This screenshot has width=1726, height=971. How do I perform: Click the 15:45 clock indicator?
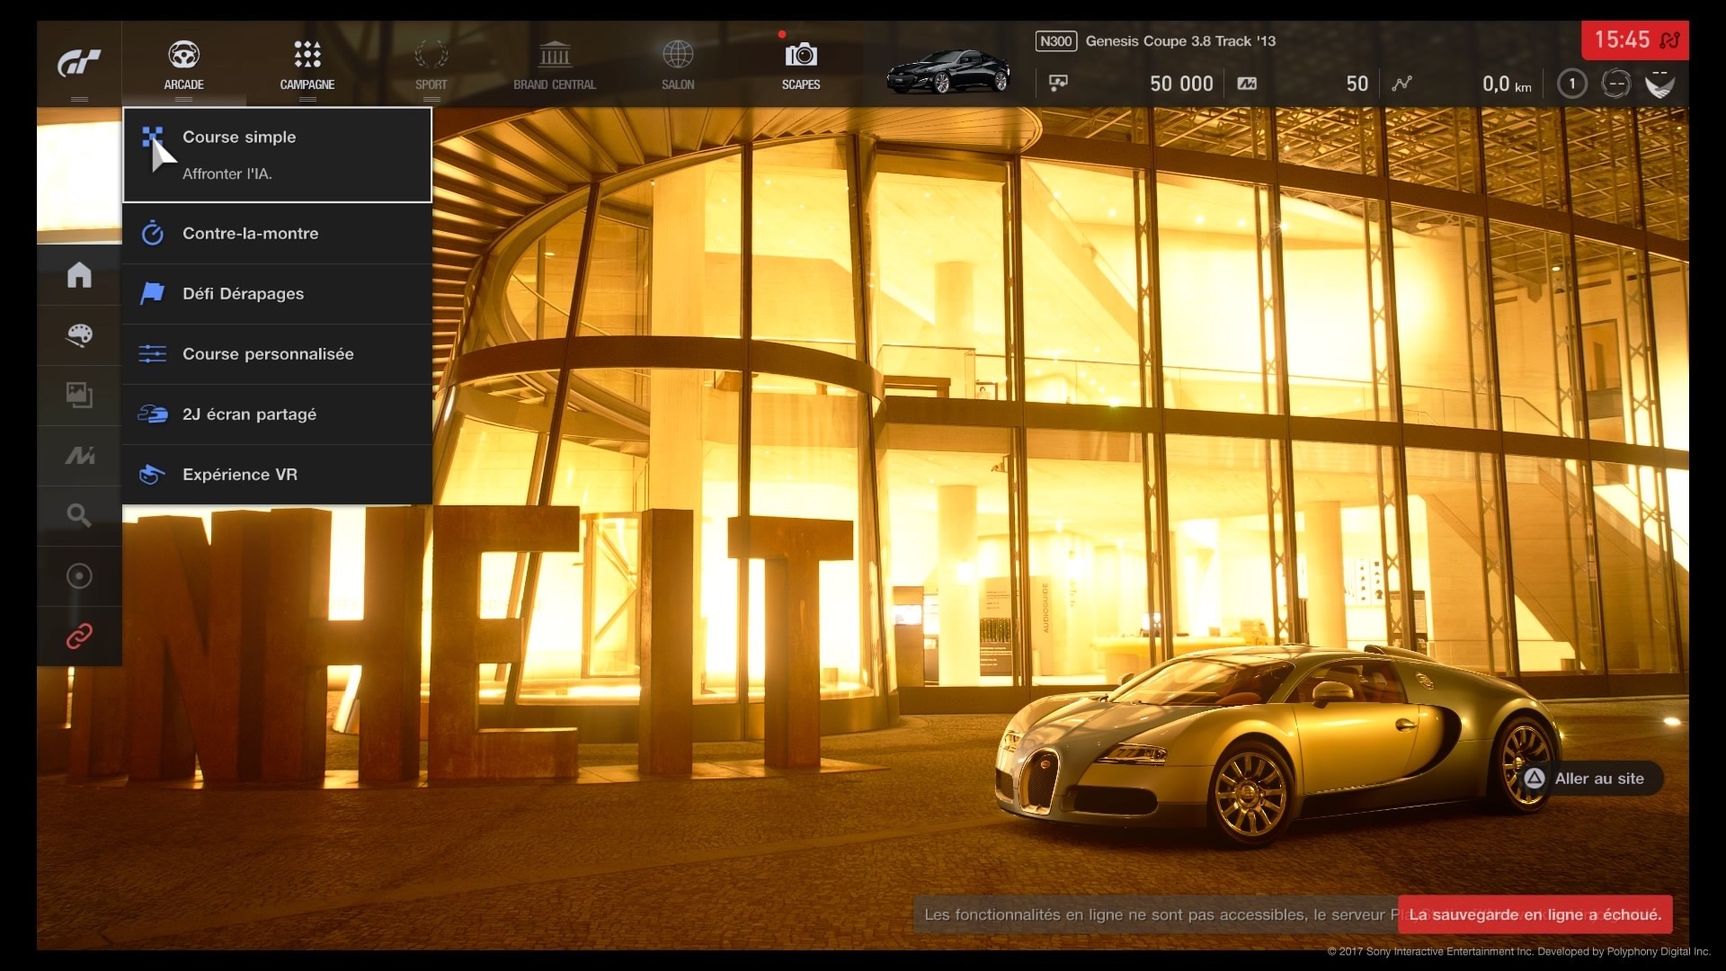coord(1634,40)
